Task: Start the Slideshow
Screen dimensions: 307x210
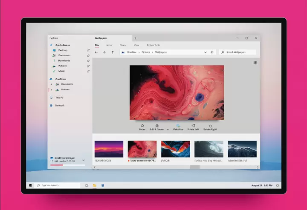Action: pos(178,126)
